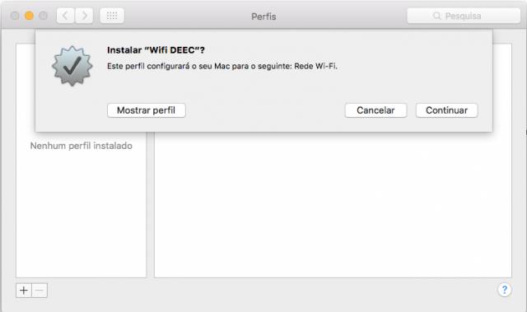Add a profile with the plus button
The height and width of the screenshot is (312, 527).
[24, 290]
